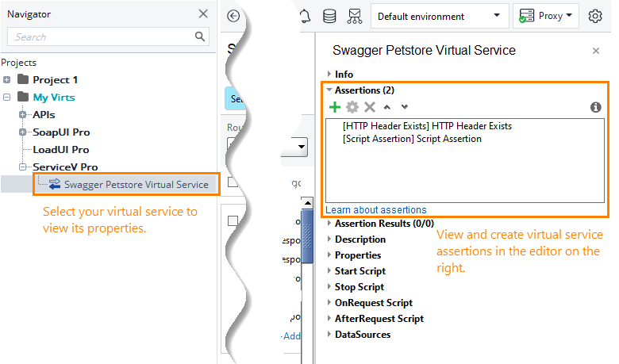Click the notifications bell icon
Screen dimensions: 619x364
[305, 16]
